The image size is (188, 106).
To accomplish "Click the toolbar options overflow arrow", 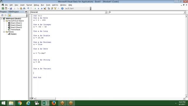I will tap(90, 9).
